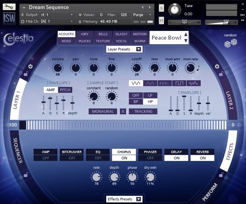Screen dimensions: 246x204
Task: Select the triangle LFO waveform
Action: [x=150, y=83]
